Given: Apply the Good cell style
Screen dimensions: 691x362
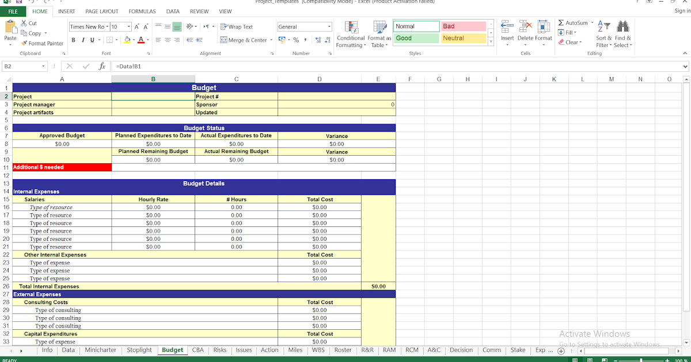Looking at the screenshot, I should (416, 37).
